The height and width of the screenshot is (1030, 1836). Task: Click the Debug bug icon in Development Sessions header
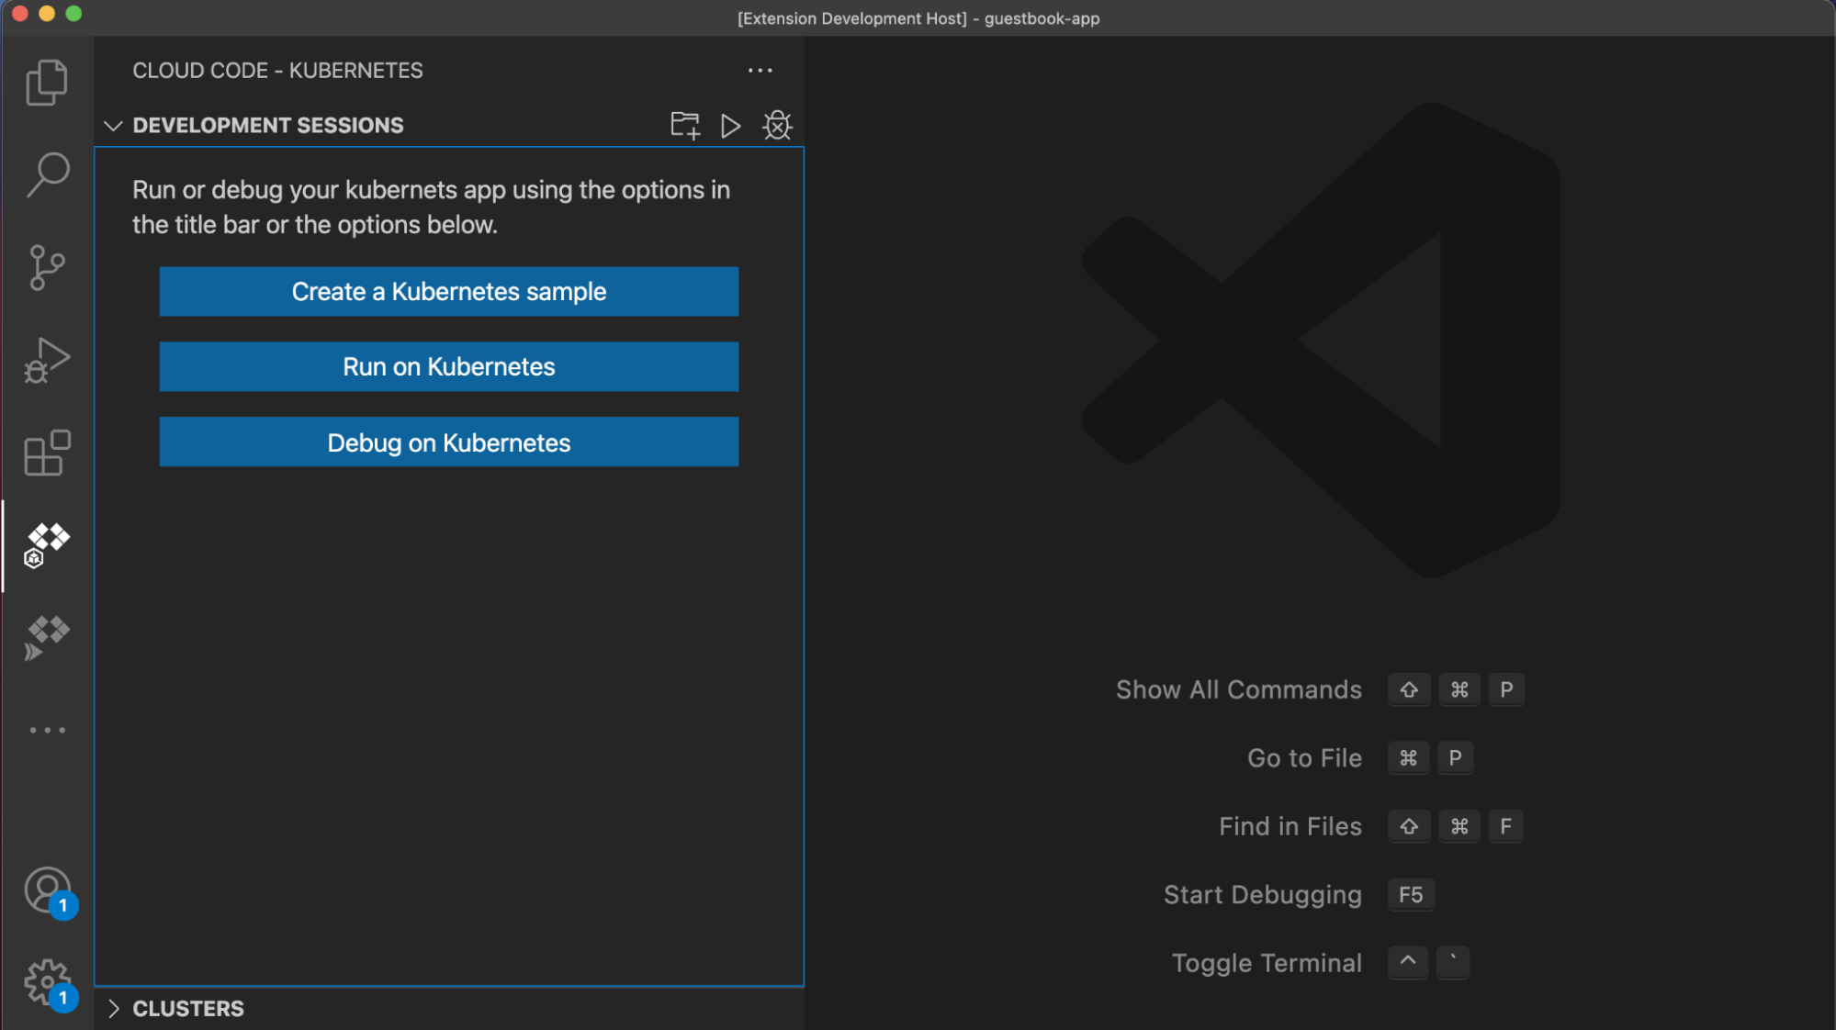[x=777, y=126]
